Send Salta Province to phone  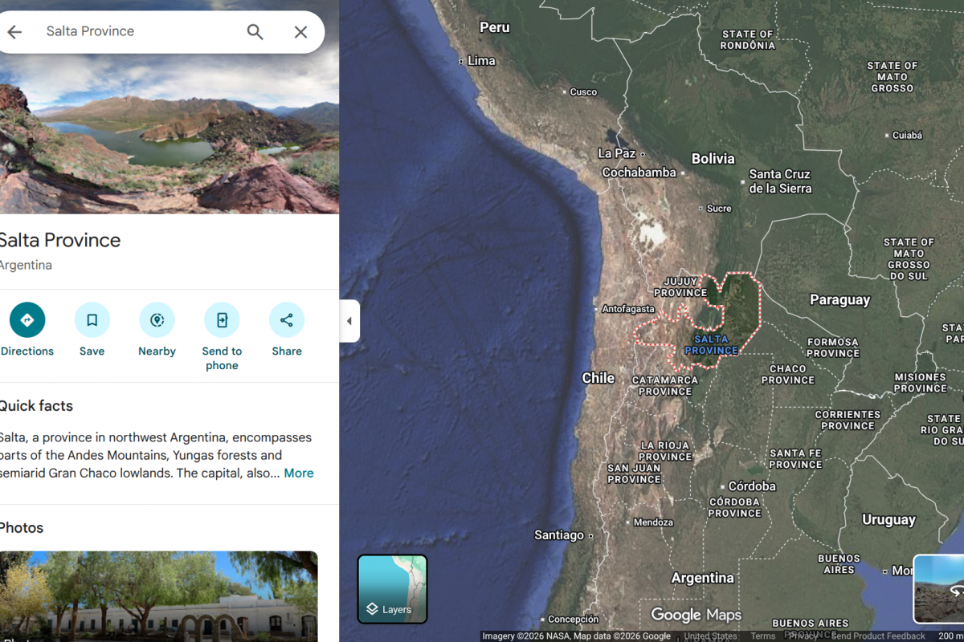(x=222, y=320)
